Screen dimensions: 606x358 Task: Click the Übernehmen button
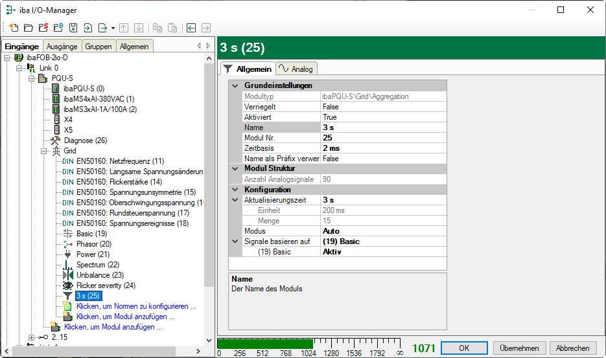[520, 348]
